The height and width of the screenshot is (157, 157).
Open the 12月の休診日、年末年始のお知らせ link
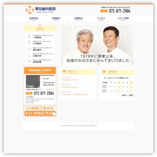(x=75, y=94)
